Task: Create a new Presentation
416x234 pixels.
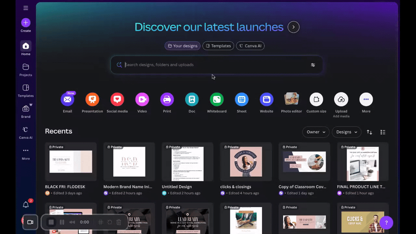Action: 92,100
